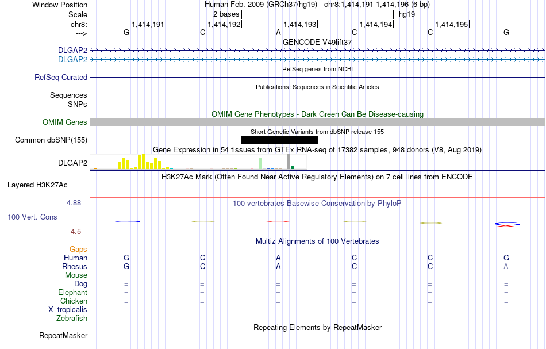
Task: Click the 2 bases scale bar label
Action: [226, 14]
